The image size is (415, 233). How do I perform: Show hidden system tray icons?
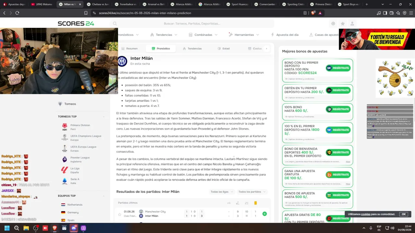pos(363,228)
